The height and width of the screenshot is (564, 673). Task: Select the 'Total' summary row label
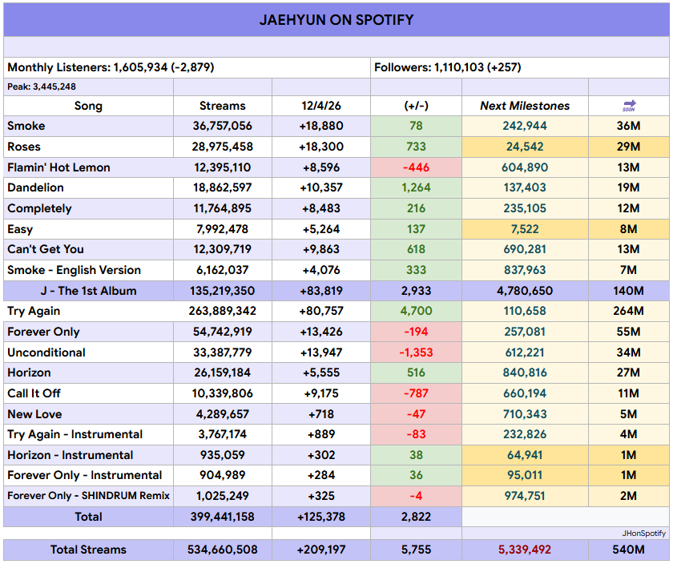(x=88, y=517)
